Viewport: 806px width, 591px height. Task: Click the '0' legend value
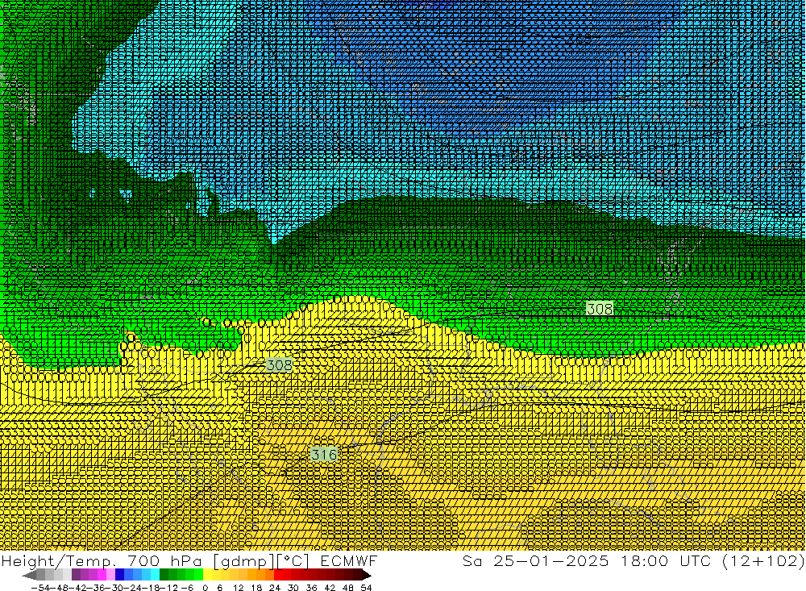205,588
